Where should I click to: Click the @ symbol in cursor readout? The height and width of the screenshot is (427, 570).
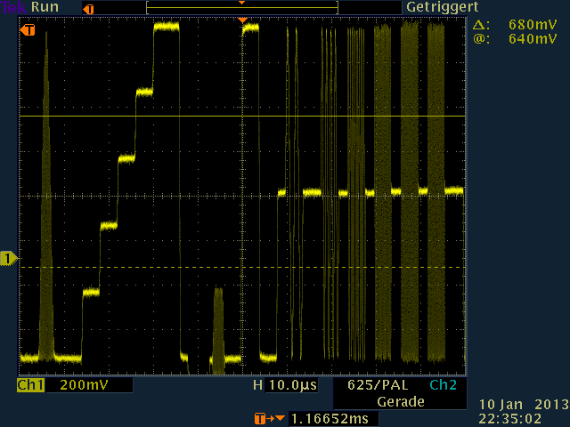480,39
